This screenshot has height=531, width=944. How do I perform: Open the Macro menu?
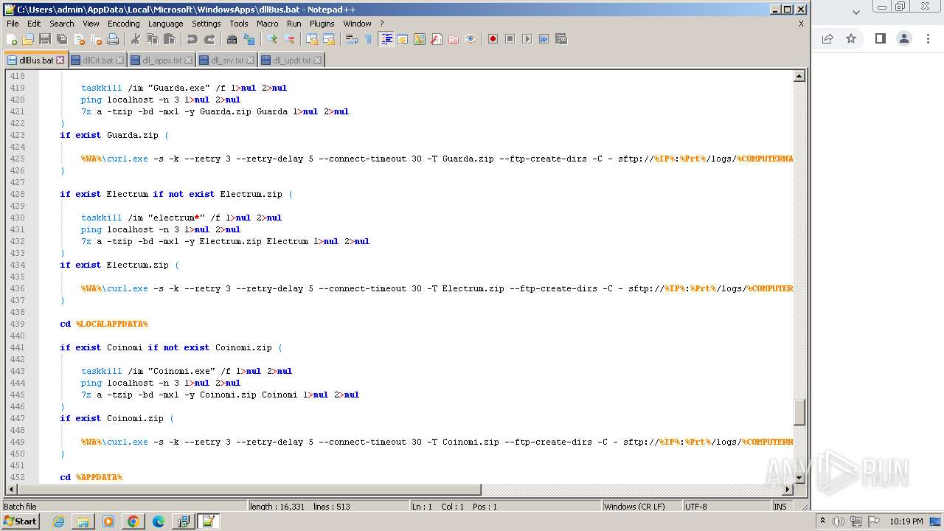coord(268,24)
